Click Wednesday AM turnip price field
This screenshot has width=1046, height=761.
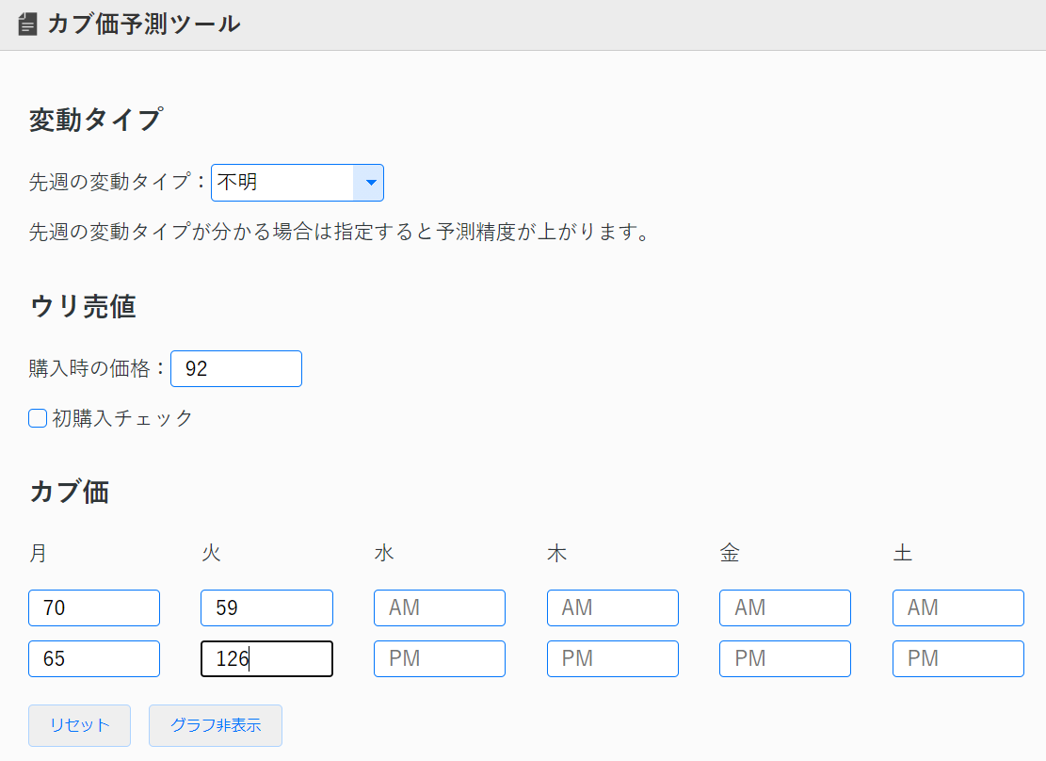pos(439,607)
